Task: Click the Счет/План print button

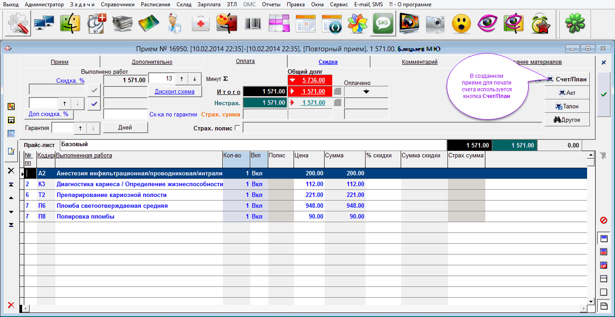Action: pyautogui.click(x=567, y=79)
